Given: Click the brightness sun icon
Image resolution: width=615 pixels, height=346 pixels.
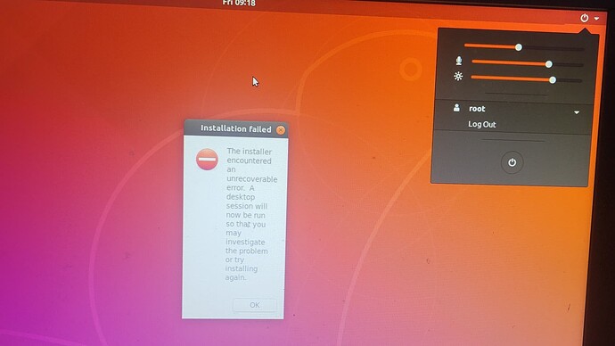Looking at the screenshot, I should pyautogui.click(x=458, y=76).
